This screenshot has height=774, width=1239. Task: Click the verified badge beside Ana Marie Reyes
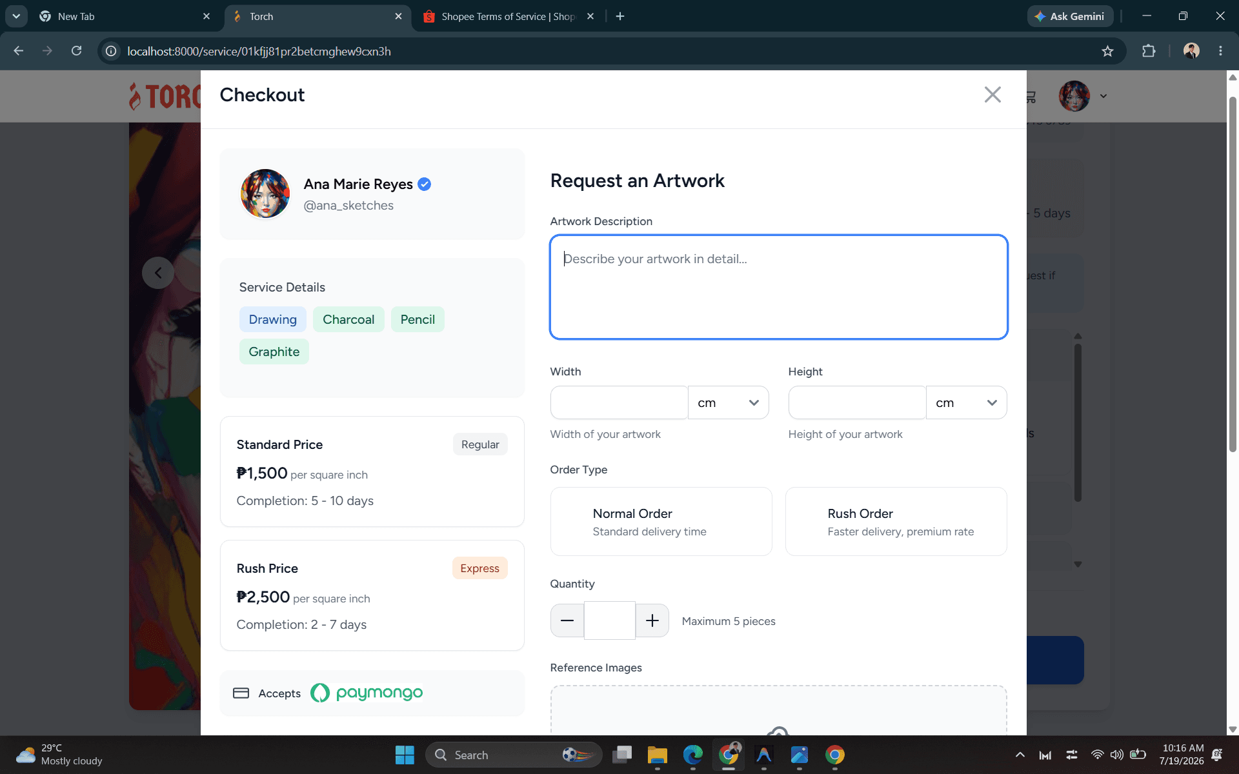(424, 184)
